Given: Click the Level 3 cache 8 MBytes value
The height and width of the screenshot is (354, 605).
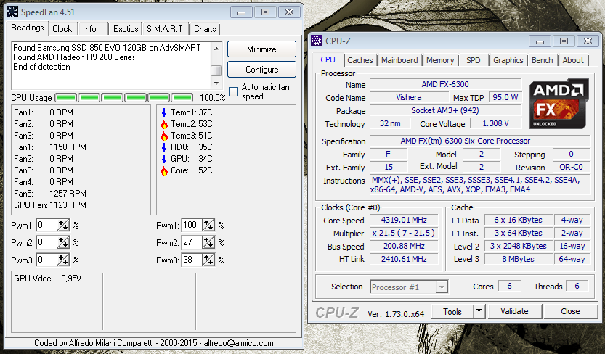Looking at the screenshot, I should click(x=518, y=259).
